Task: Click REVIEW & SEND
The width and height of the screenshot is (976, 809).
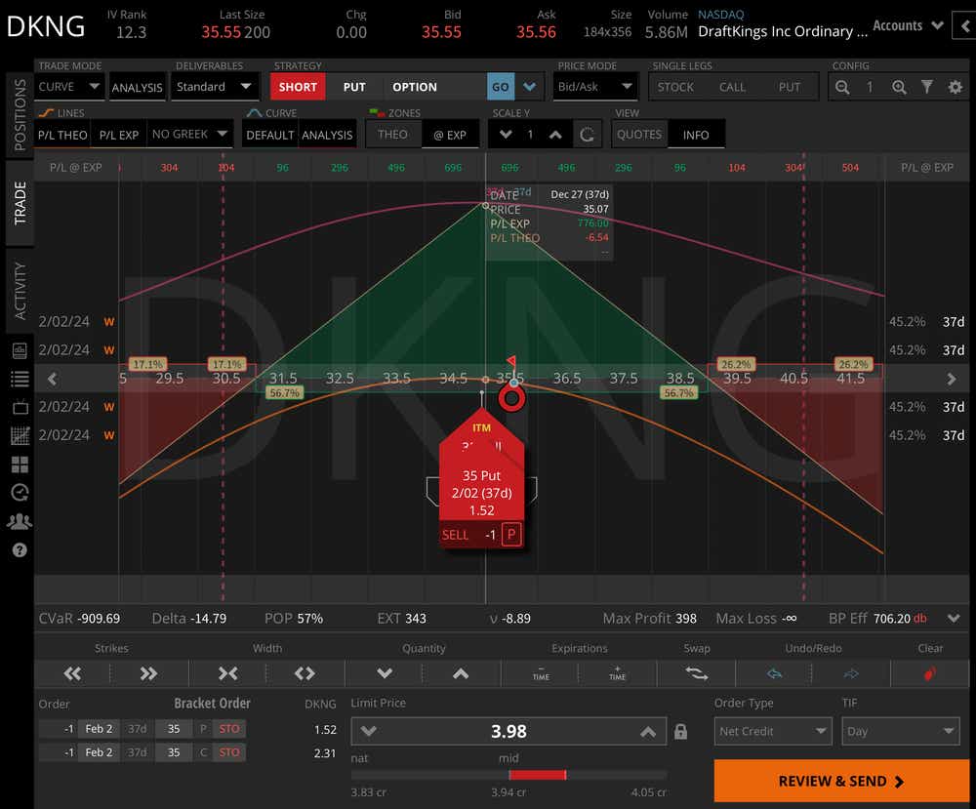Action: tap(841, 781)
